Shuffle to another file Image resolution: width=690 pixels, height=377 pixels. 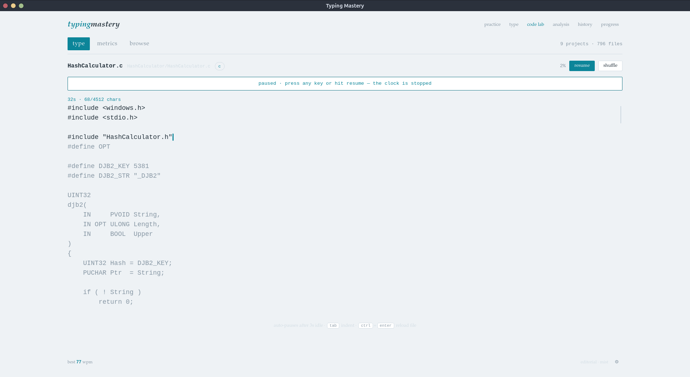610,66
